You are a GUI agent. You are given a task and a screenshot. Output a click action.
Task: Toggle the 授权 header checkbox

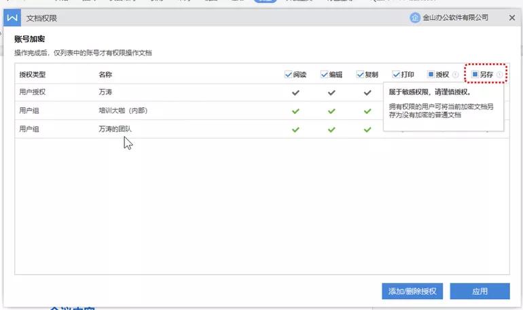click(x=431, y=74)
